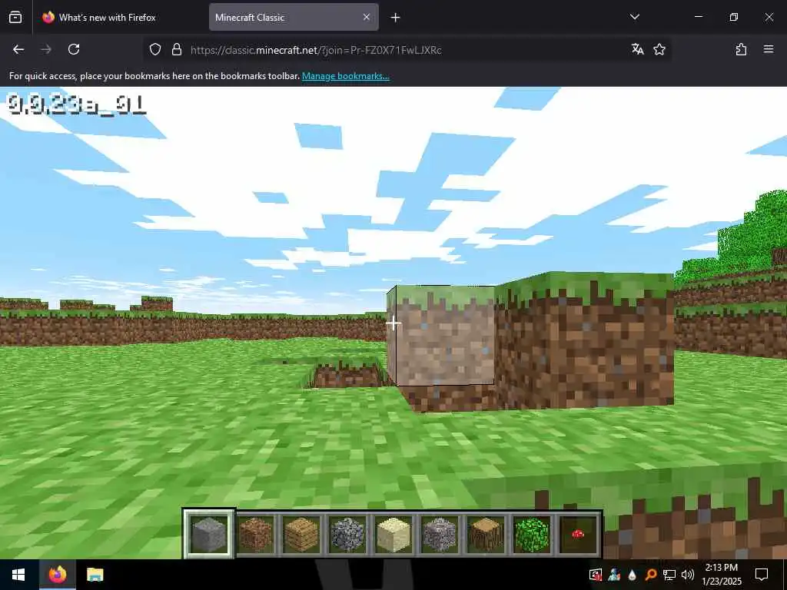787x590 pixels.
Task: Go back to previous page
Action: (18, 49)
